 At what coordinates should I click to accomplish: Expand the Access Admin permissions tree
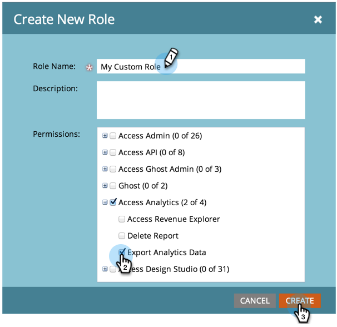(105, 136)
